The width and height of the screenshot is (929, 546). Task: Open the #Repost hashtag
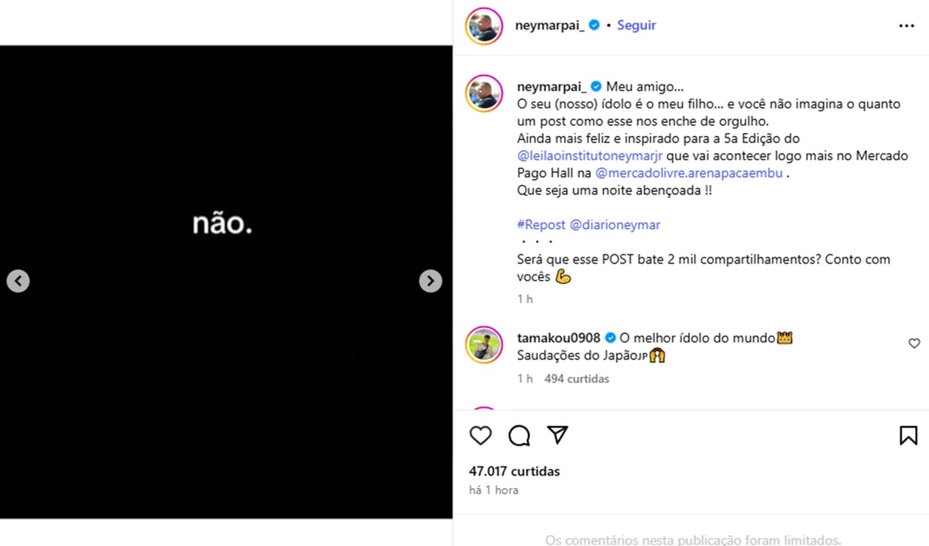[x=541, y=225]
